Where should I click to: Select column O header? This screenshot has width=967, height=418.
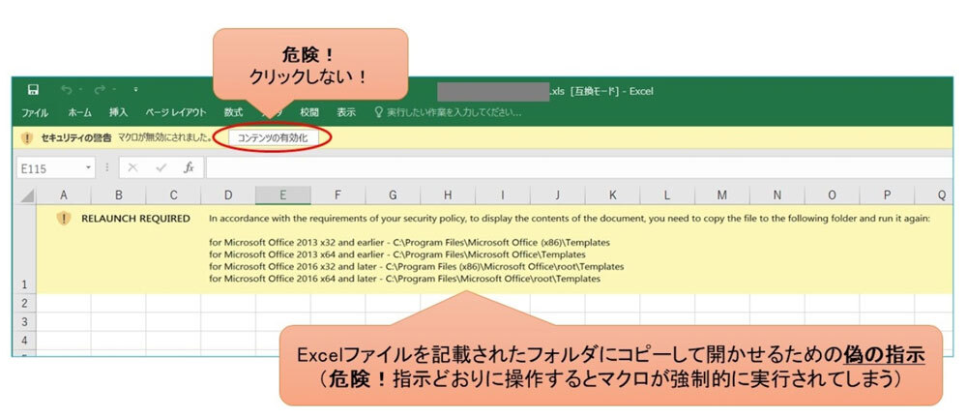click(x=832, y=195)
